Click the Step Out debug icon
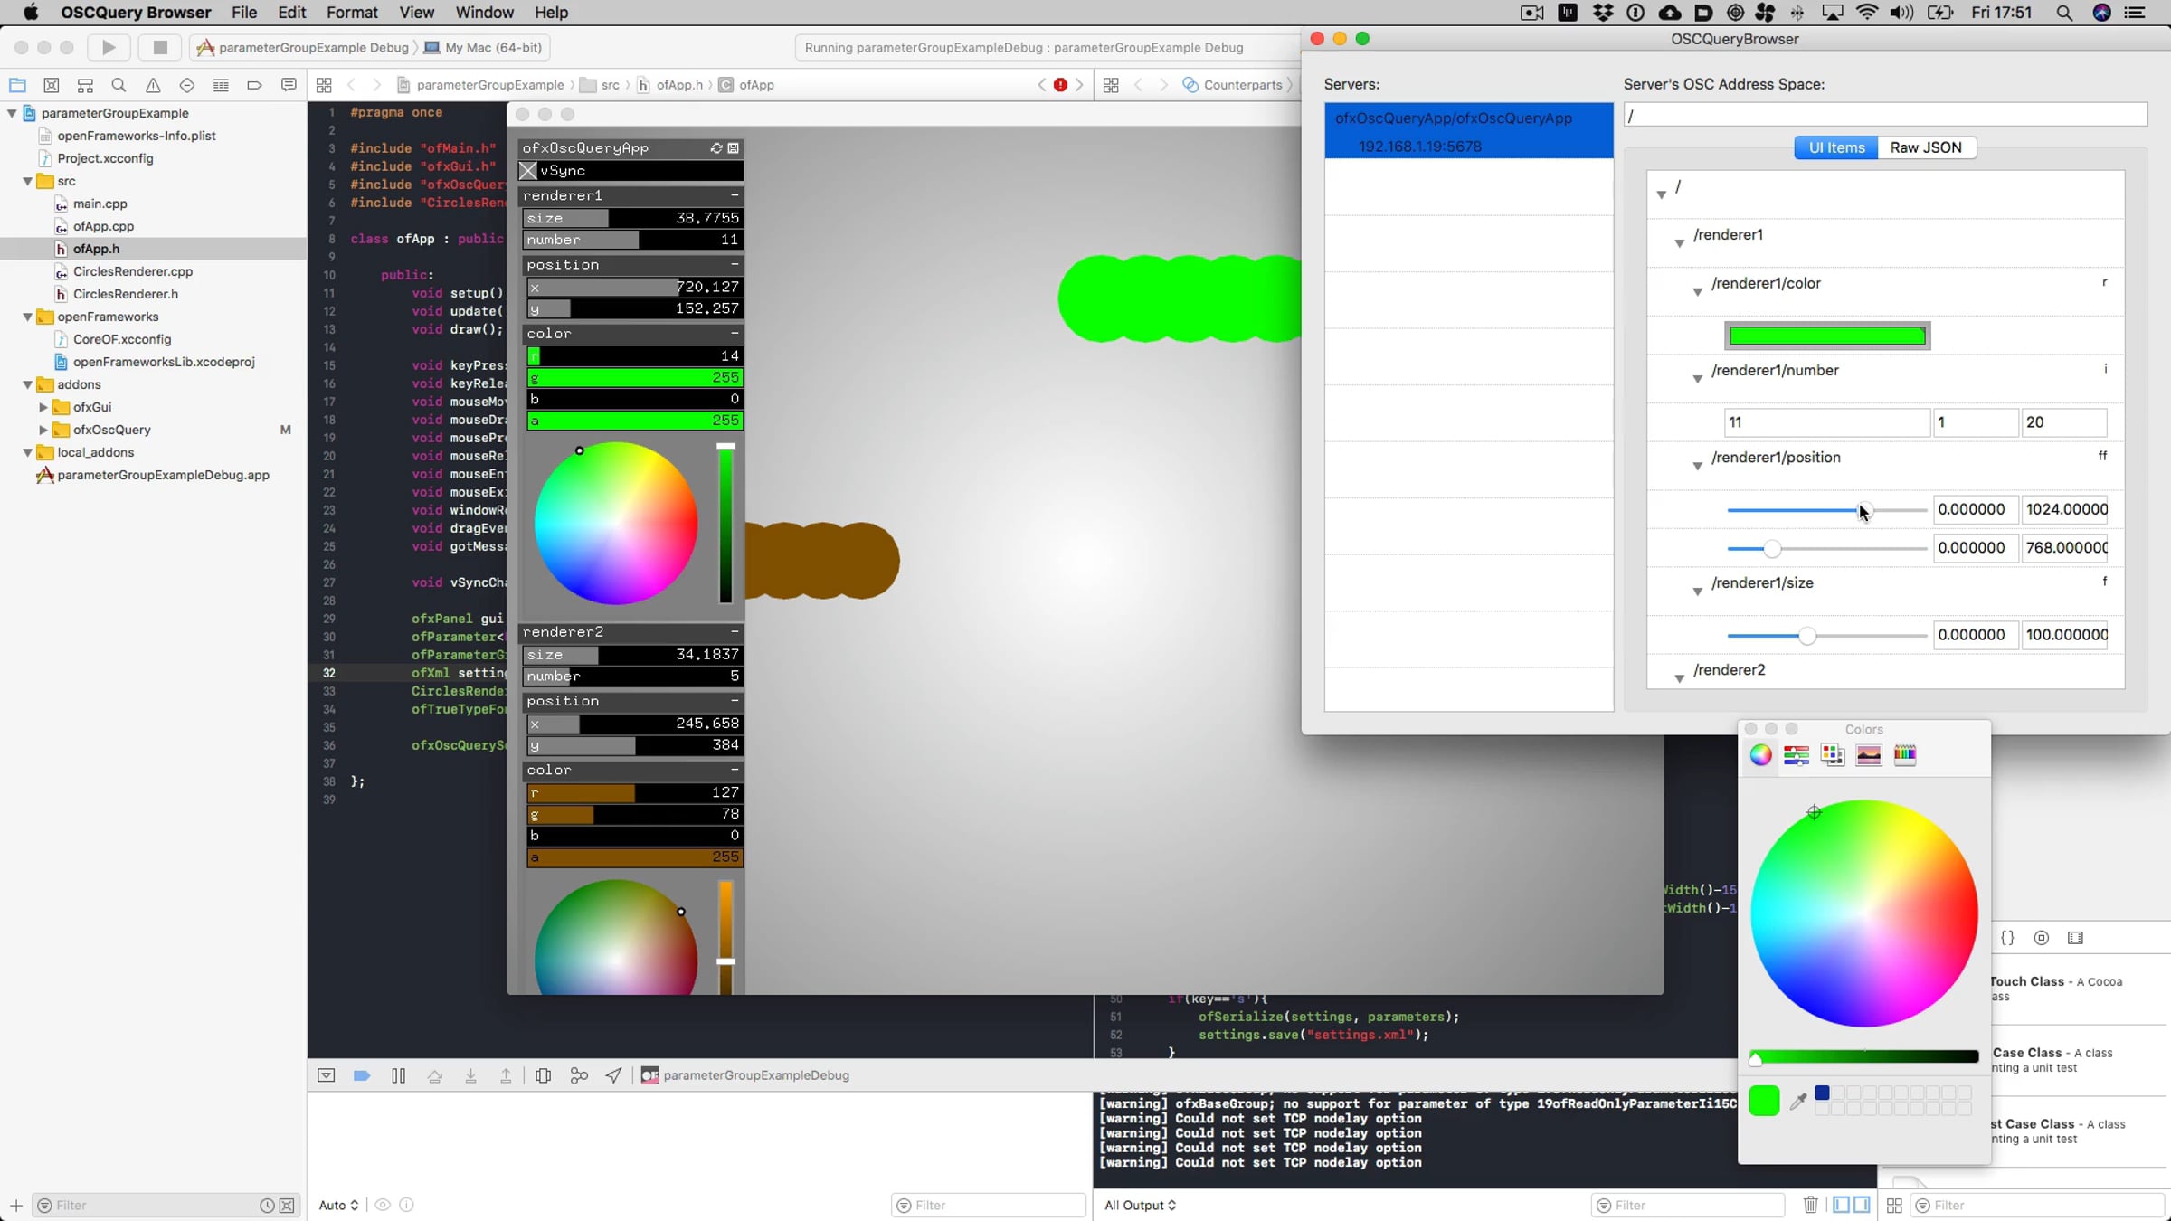The width and height of the screenshot is (2171, 1221). point(506,1075)
